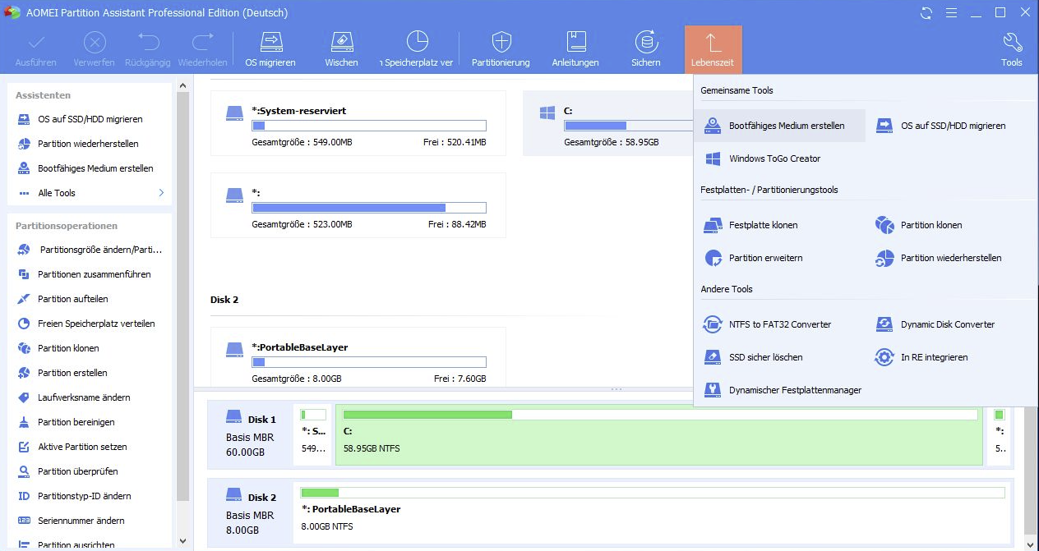Click Laufwerksname ändern in the sidebar
This screenshot has width=1039, height=551.
pyautogui.click(x=83, y=397)
